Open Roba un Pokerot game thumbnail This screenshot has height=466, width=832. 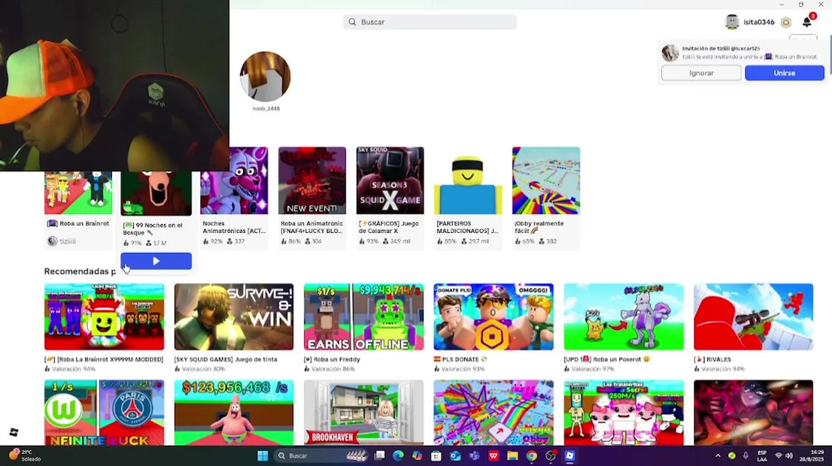623,317
